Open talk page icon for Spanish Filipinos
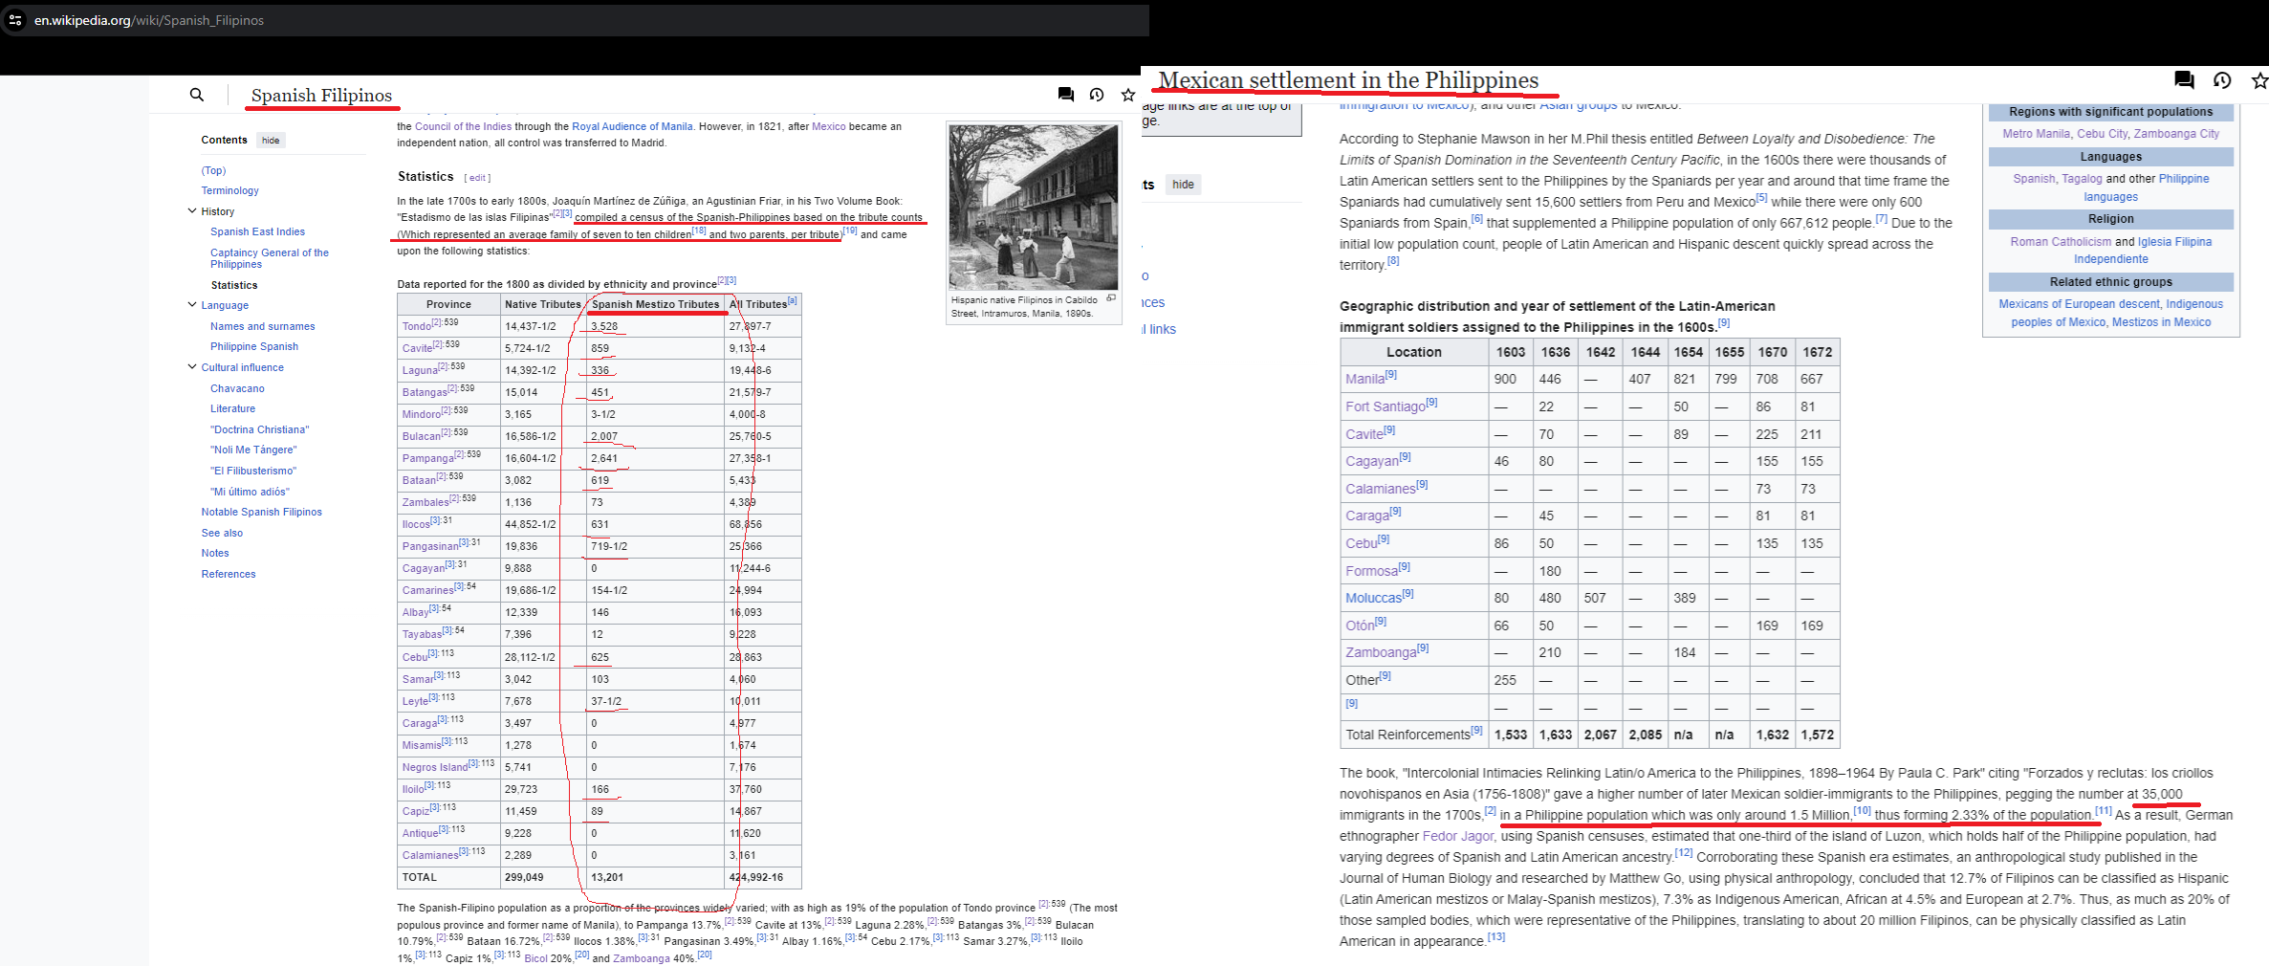 tap(1065, 94)
